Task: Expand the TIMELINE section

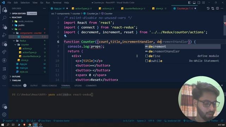Action: pyautogui.click(x=17, y=80)
